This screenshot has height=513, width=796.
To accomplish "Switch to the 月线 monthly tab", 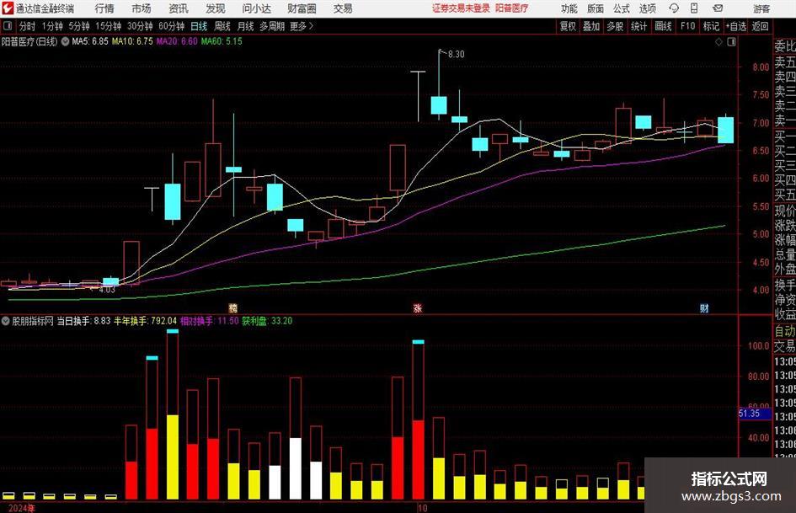I will click(x=245, y=26).
